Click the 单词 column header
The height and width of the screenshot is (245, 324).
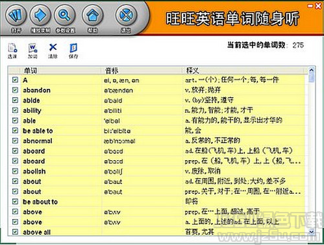pos(60,71)
